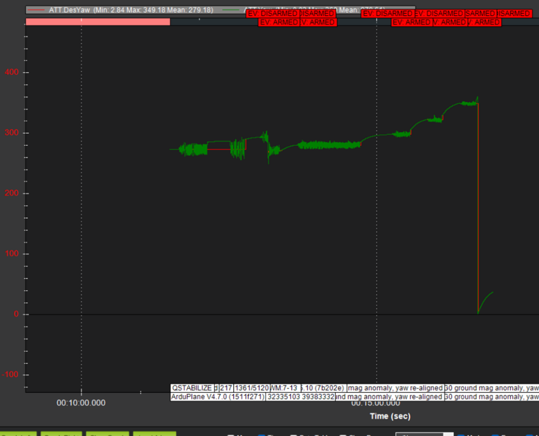Click the pink flight-mode bar above the graph
539x436 pixels.
coord(98,22)
